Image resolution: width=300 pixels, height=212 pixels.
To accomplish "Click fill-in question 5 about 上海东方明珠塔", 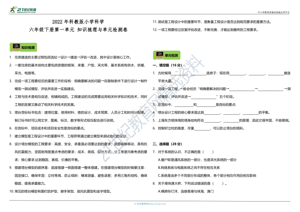I will click(x=222, y=120).
